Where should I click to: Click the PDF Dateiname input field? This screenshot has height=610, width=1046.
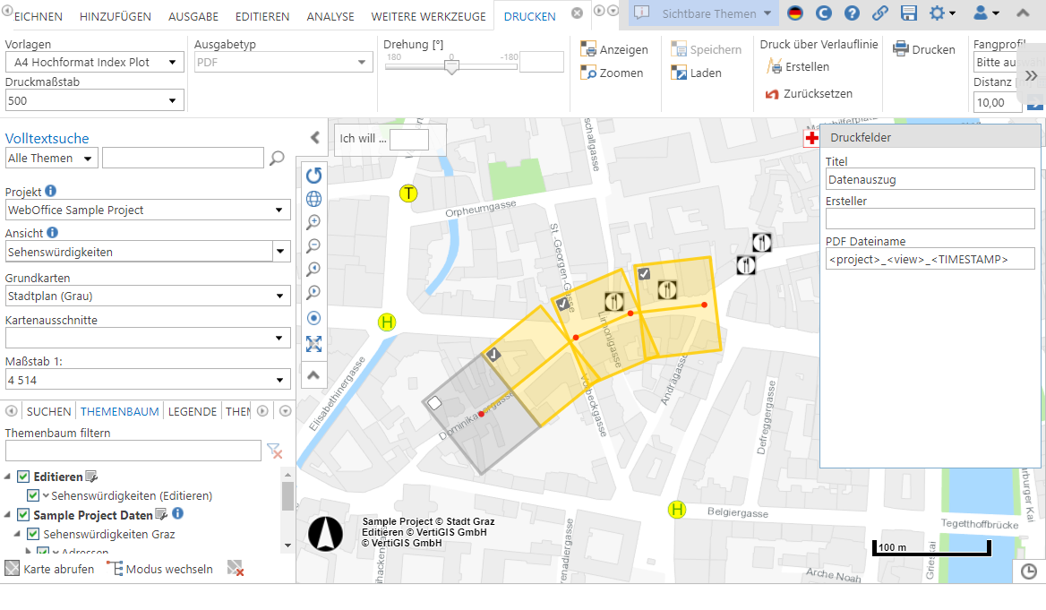click(x=929, y=258)
